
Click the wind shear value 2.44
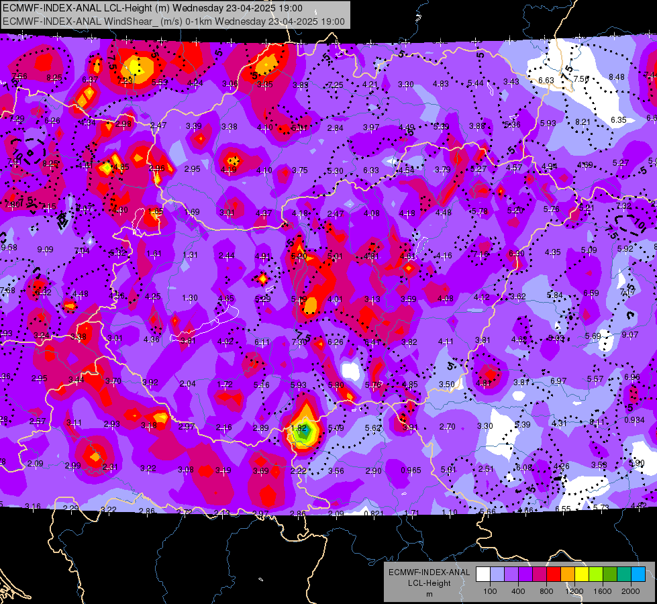click(227, 256)
